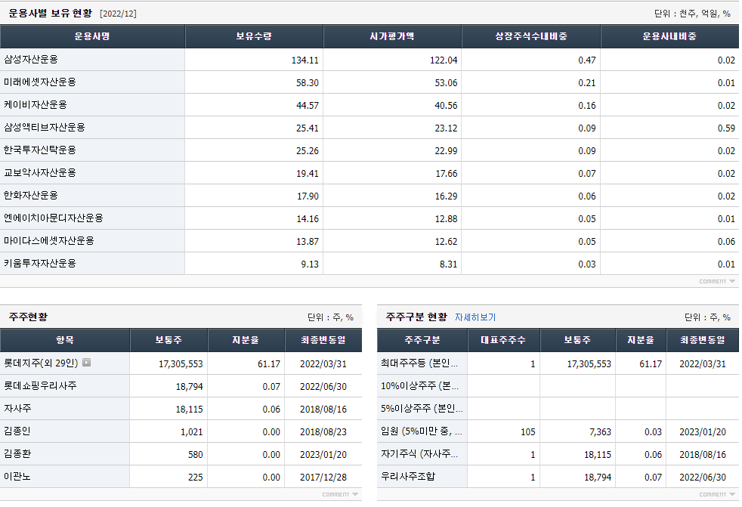Click the 운용사명 column header
This screenshot has width=742, height=507.
92,36
